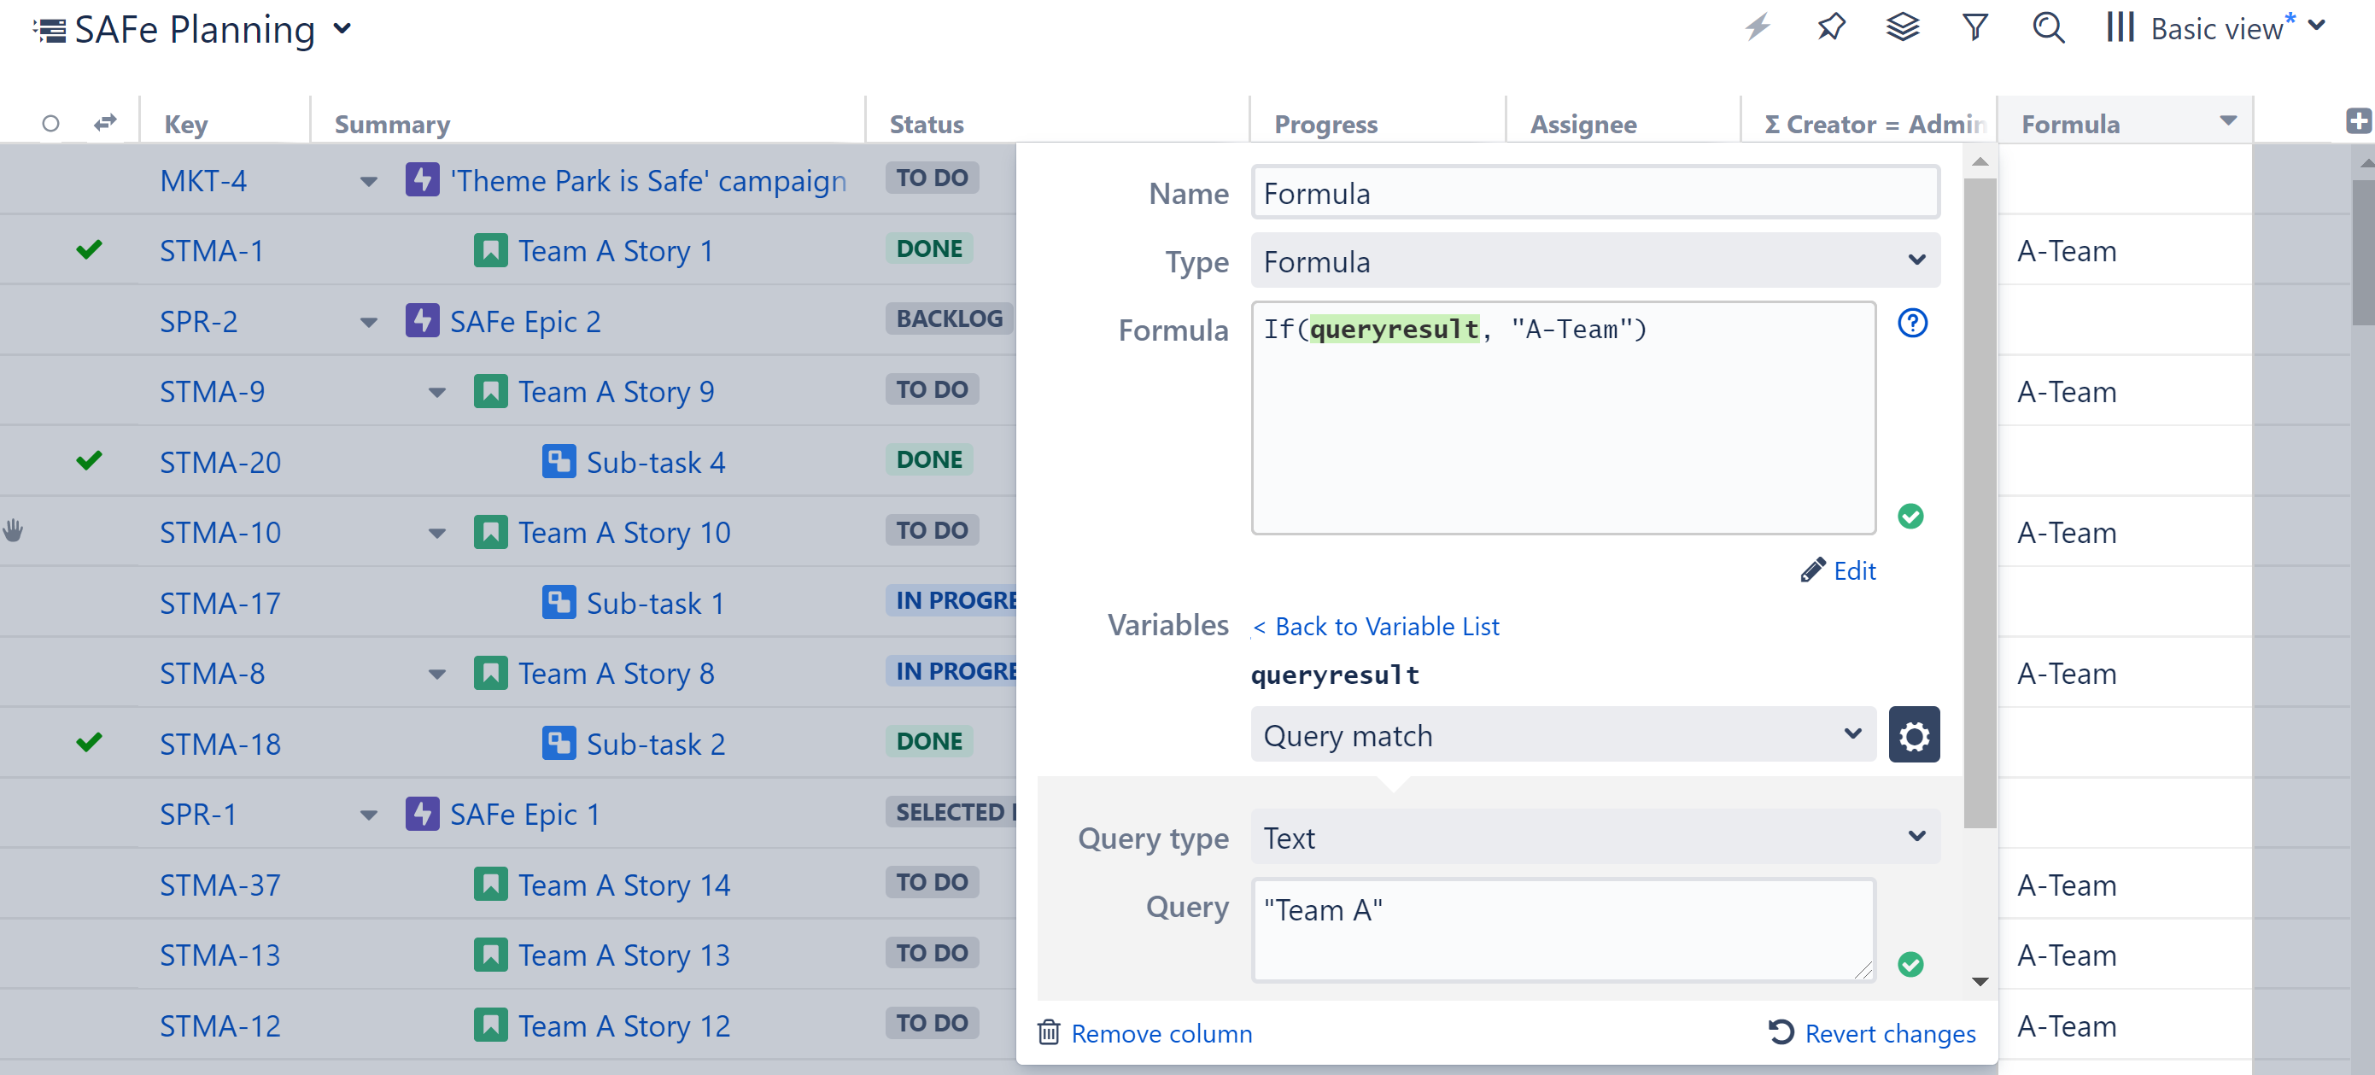Screen dimensions: 2375x1075
Task: Open the Type dropdown showing Formula
Action: pyautogui.click(x=1594, y=262)
